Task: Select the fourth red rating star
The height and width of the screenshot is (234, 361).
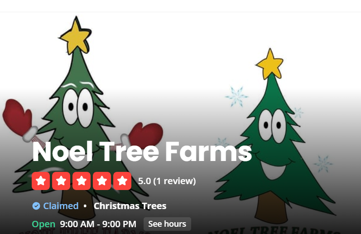Action: click(102, 181)
